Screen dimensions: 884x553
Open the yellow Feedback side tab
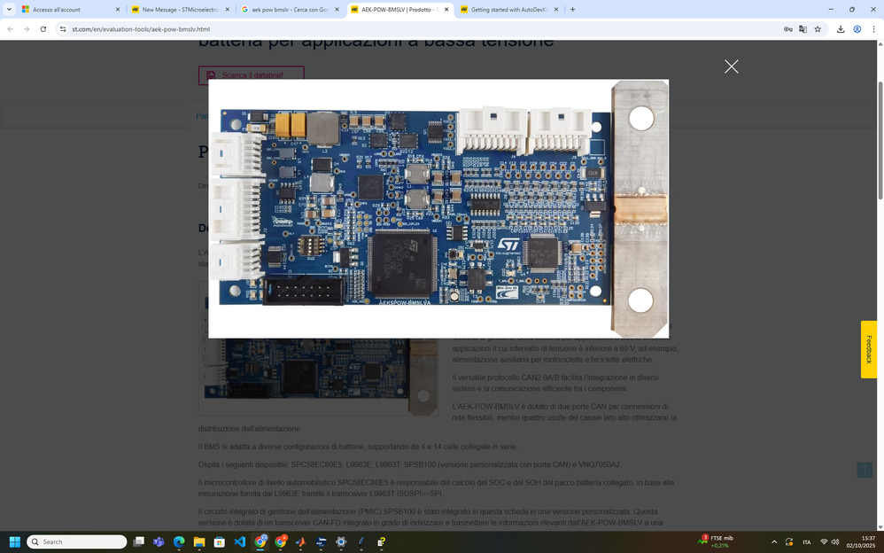(868, 349)
